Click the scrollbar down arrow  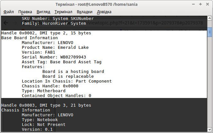tap(209, 129)
